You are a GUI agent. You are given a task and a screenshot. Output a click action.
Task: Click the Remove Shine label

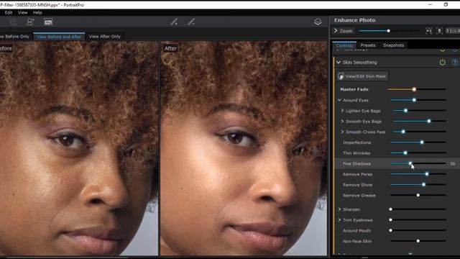357,185
